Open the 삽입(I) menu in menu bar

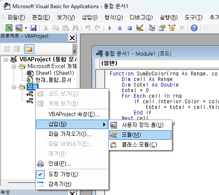click(x=90, y=18)
